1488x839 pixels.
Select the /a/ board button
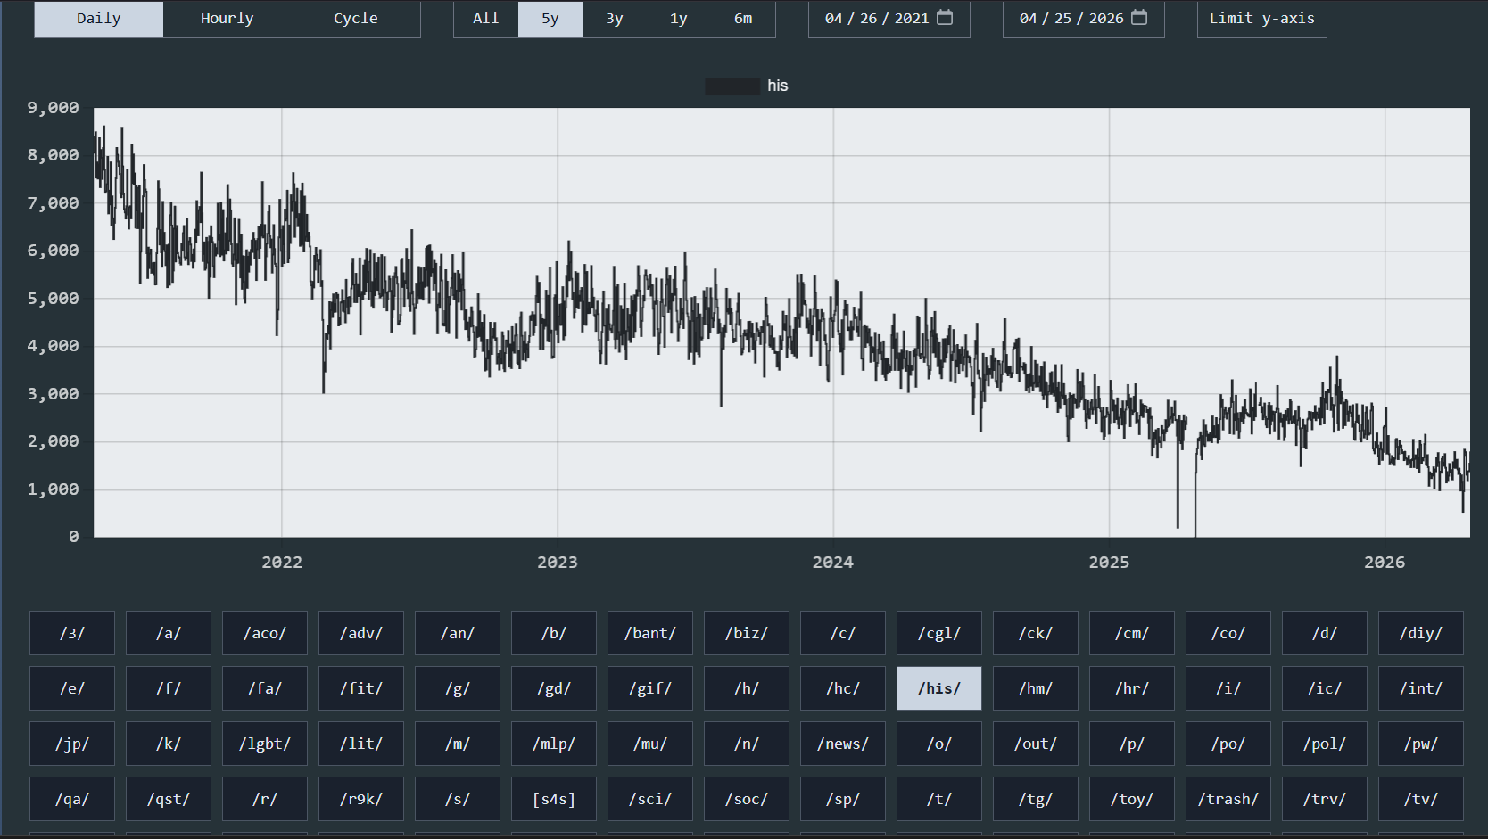click(x=169, y=633)
